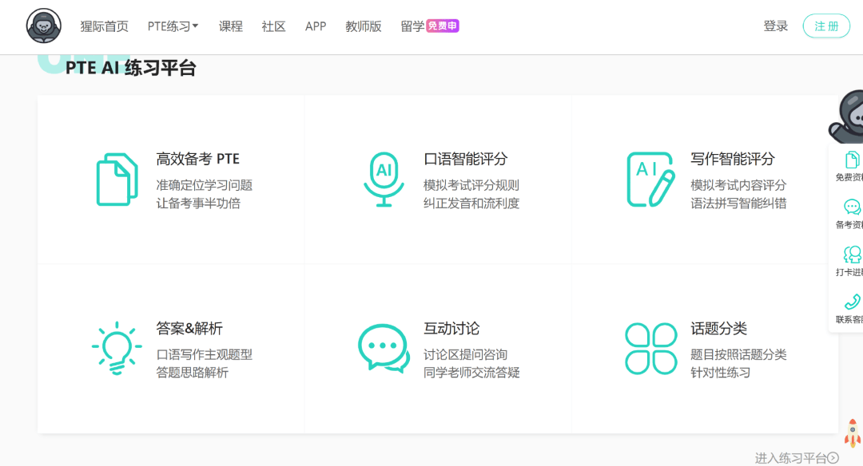Click text 让备考事半功倍
This screenshot has height=466, width=863.
click(x=198, y=203)
